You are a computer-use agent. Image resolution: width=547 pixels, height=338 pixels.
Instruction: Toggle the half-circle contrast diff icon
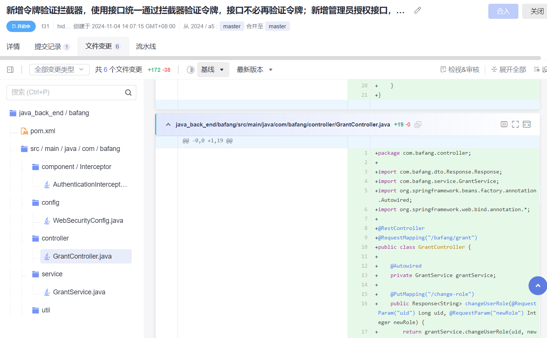coord(190,70)
